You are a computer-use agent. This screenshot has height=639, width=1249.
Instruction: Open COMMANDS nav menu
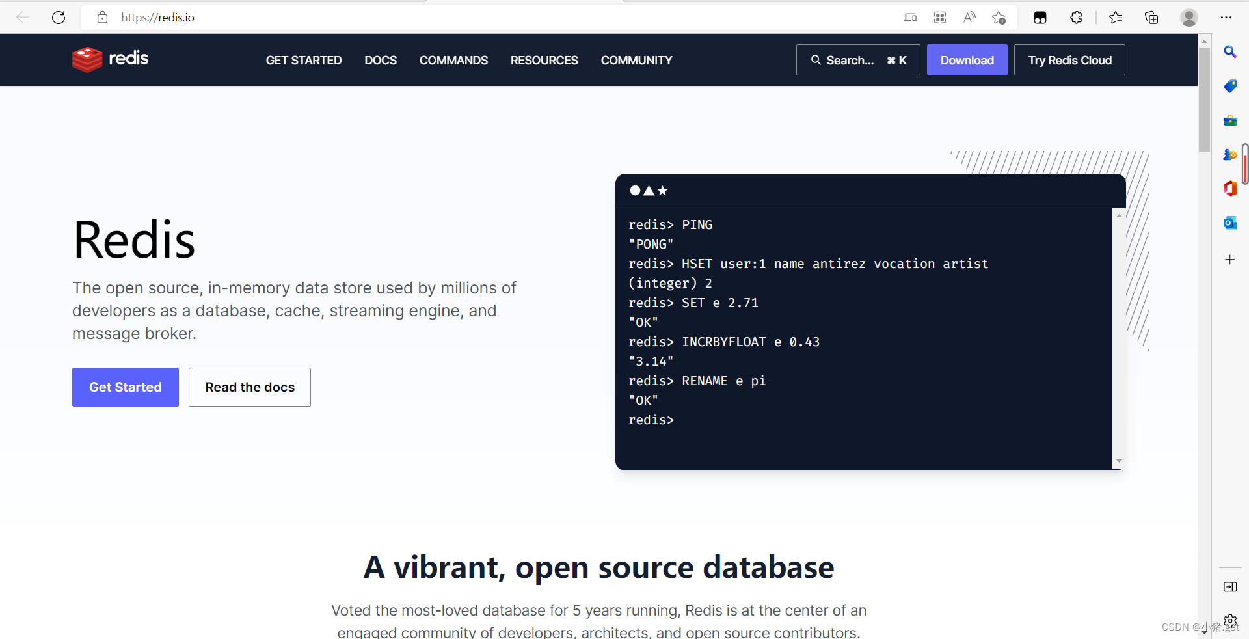pos(453,61)
